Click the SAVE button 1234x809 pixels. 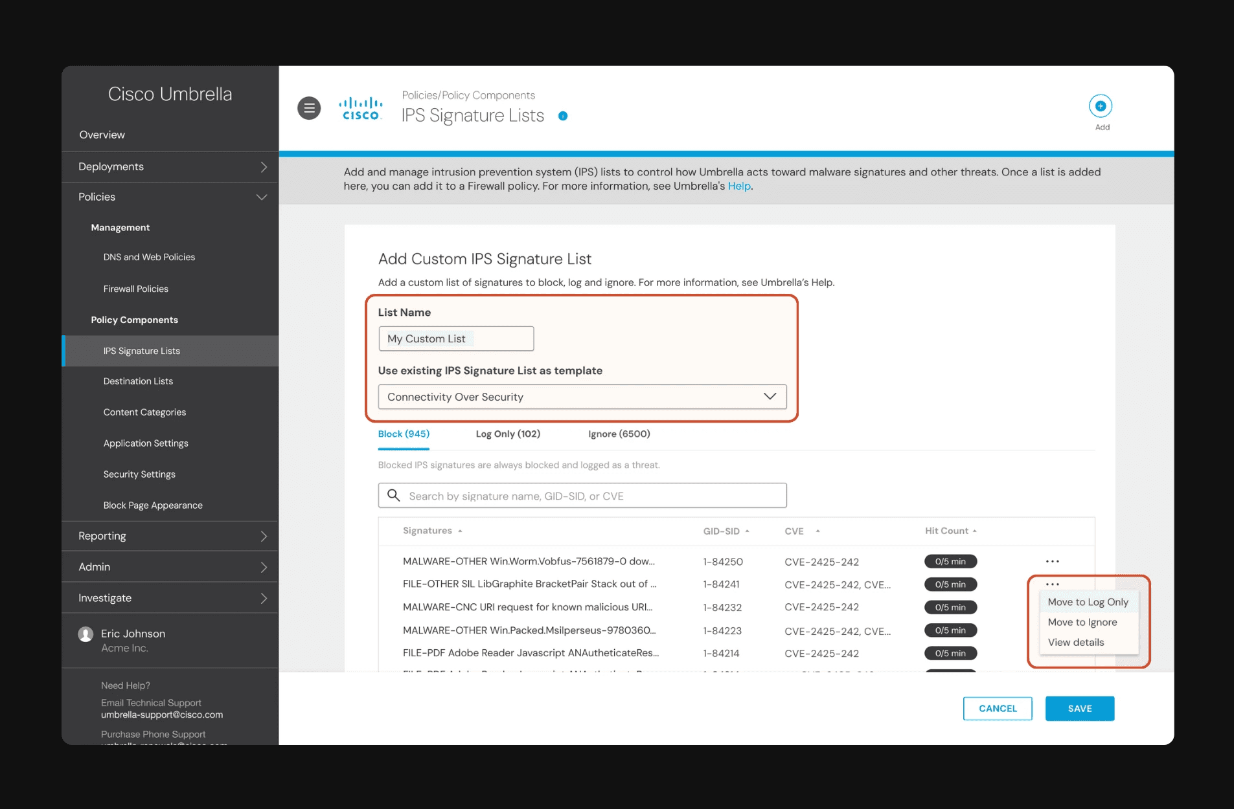(1080, 709)
